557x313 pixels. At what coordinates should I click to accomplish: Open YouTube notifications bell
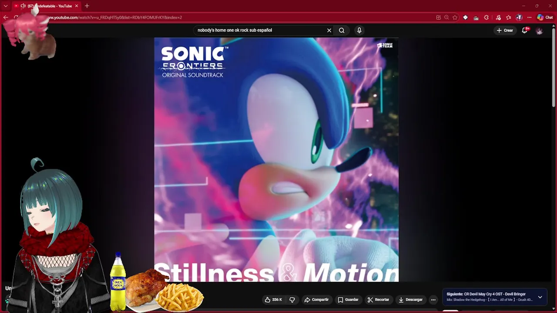[525, 30]
